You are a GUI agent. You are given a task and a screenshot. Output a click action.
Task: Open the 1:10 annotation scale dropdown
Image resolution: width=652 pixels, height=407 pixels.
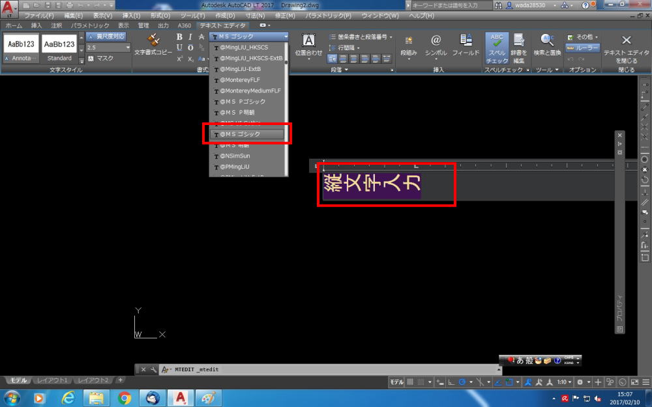point(564,382)
